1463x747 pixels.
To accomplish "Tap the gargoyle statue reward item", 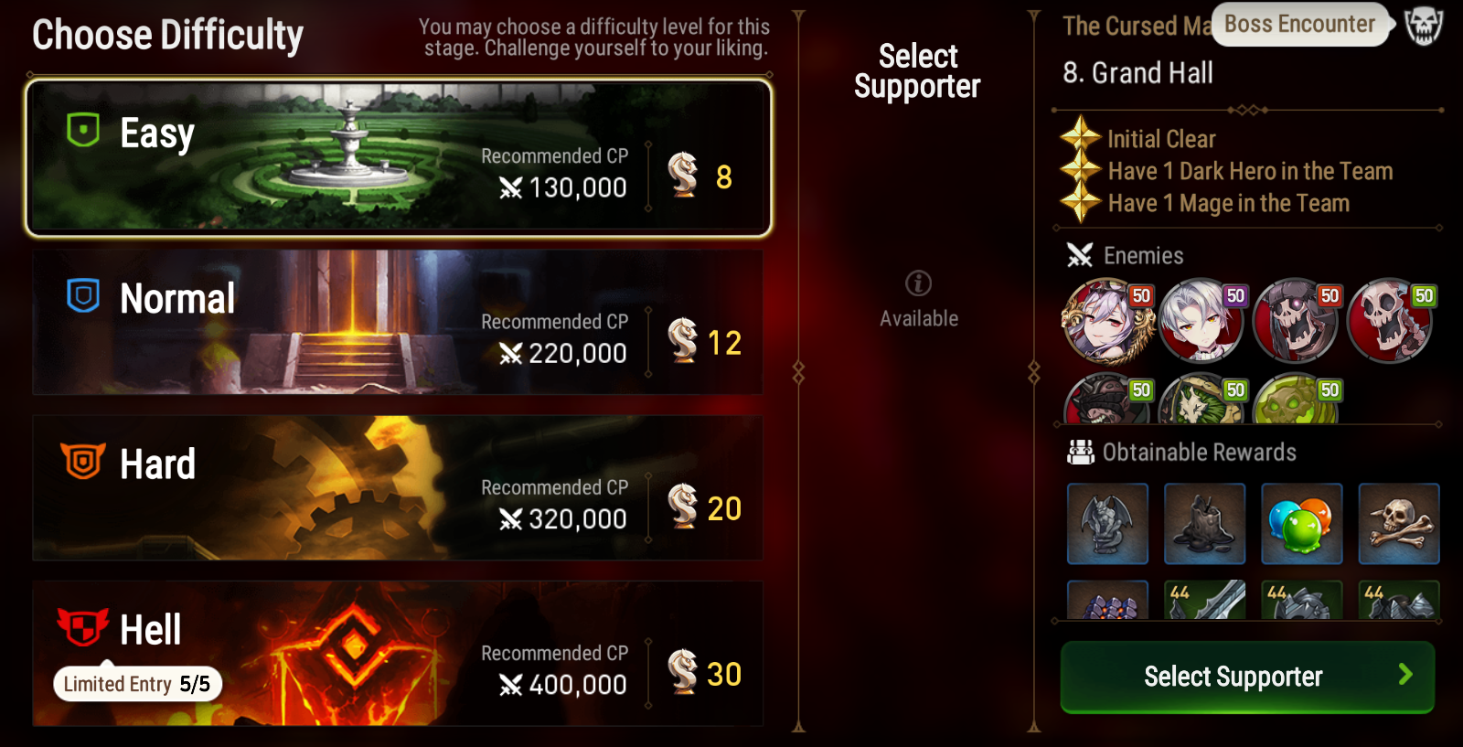I will click(1107, 524).
